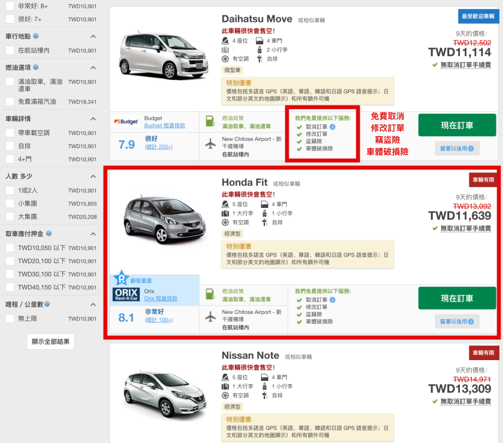Click info icon next to 取消訂車 for Daihatsu Move
Viewport: 503px width, 443px height.
pos(333,127)
